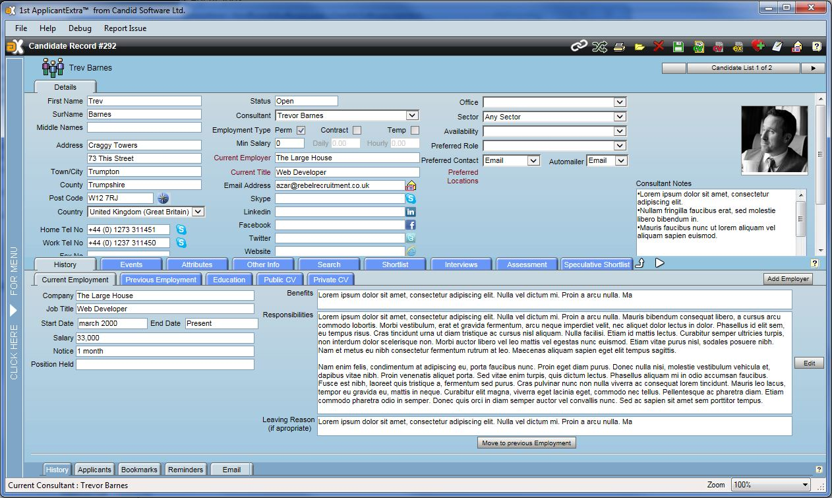Toggle the Perm employment type checkbox
832x498 pixels.
coord(301,130)
